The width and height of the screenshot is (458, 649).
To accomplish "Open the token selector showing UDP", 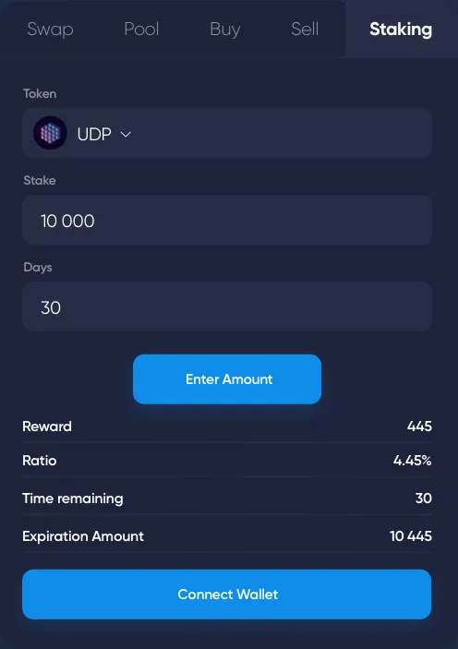I will 227,133.
